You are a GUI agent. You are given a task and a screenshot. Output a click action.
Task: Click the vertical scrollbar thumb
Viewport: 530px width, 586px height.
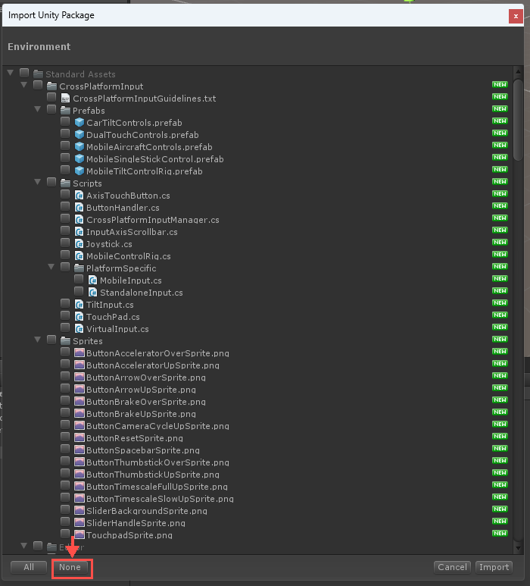click(518, 120)
